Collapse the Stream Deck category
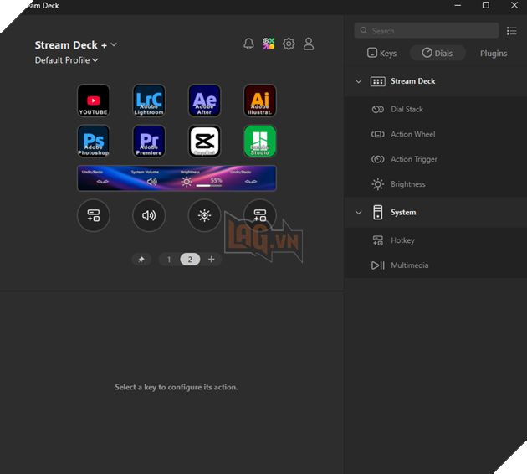 (359, 81)
